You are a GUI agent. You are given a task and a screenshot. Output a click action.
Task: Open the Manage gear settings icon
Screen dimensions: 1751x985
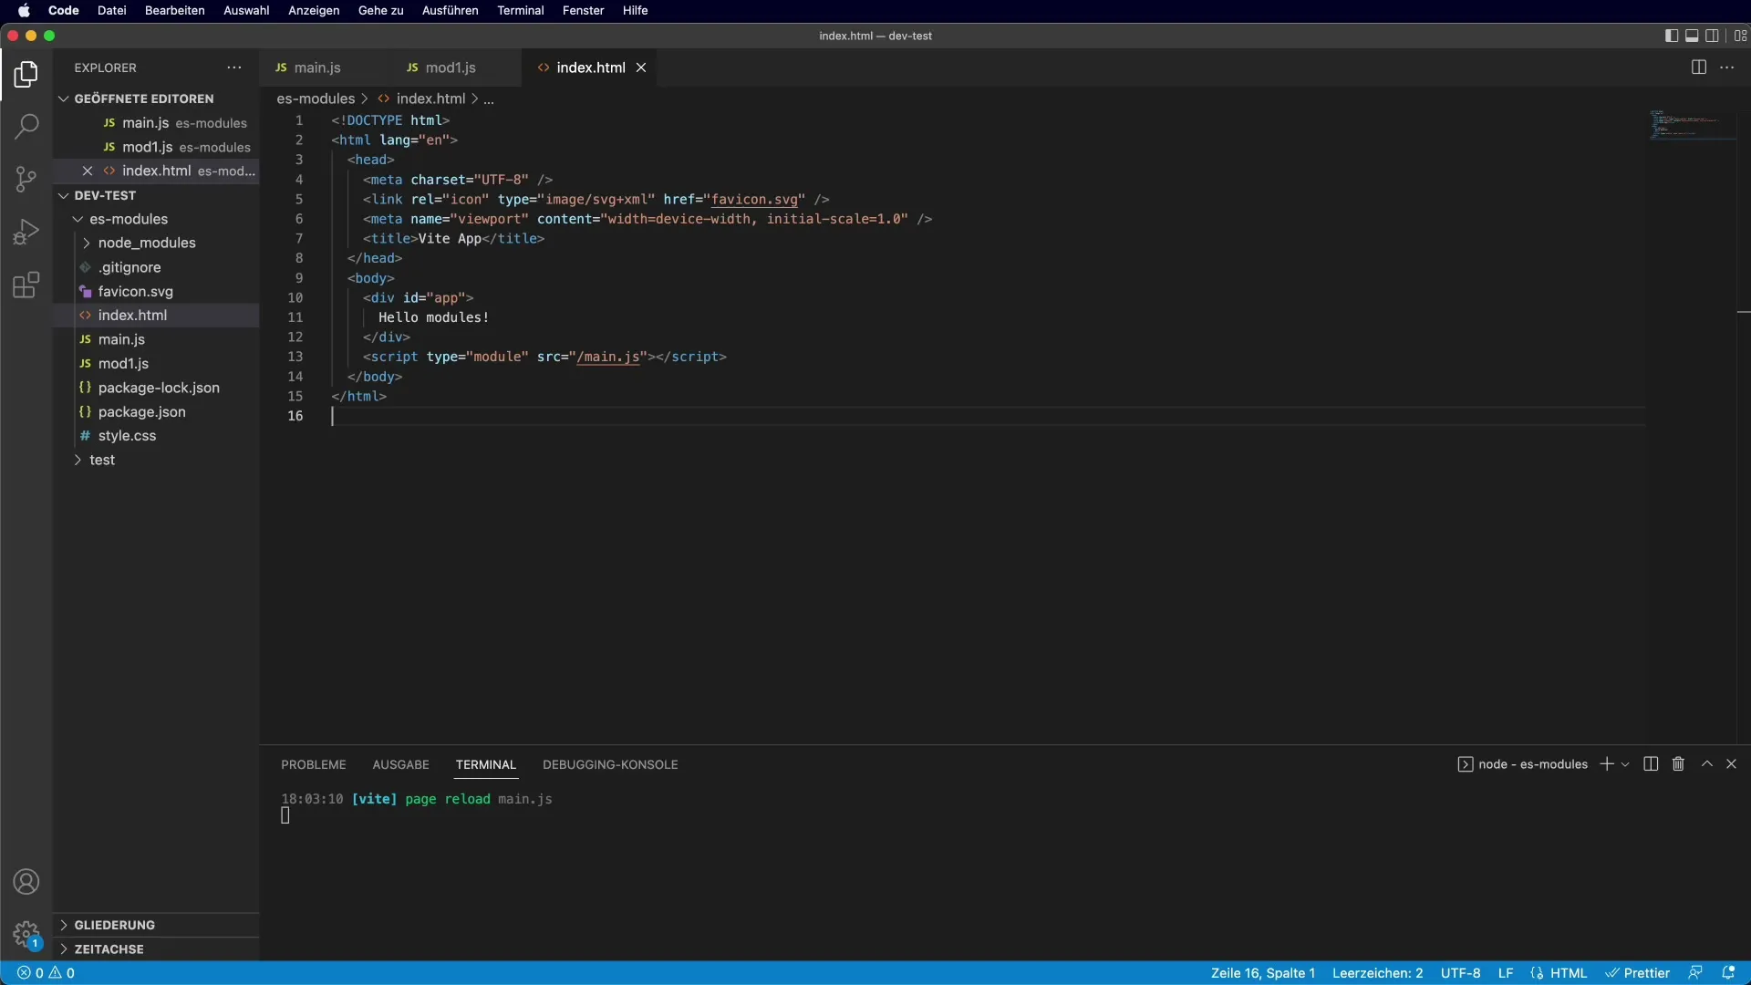tap(26, 935)
